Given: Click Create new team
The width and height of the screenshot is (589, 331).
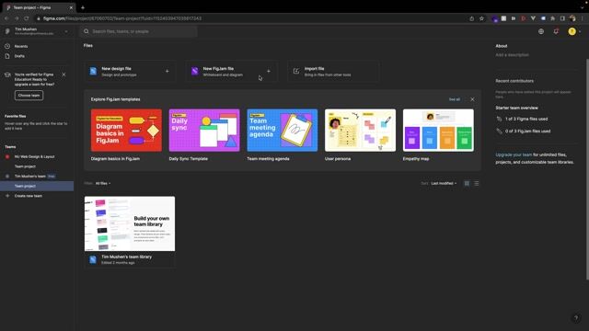Looking at the screenshot, I should pos(29,196).
